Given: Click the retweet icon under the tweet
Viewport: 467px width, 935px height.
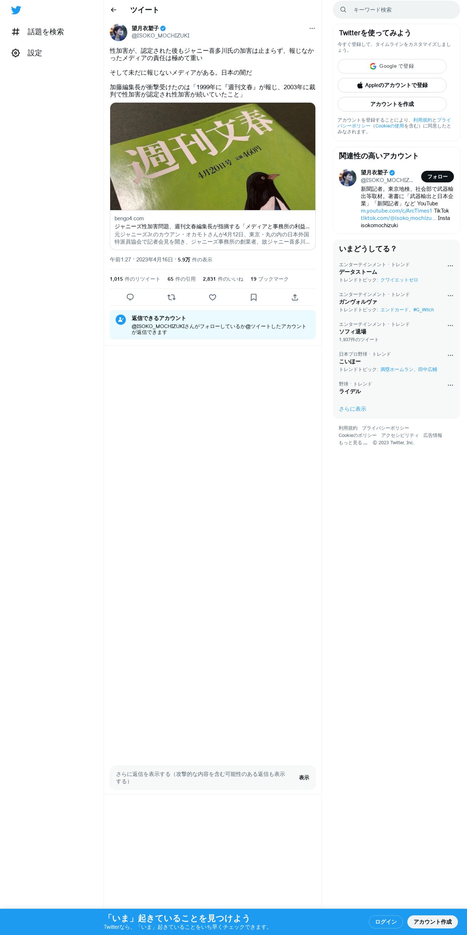Looking at the screenshot, I should [x=171, y=297].
